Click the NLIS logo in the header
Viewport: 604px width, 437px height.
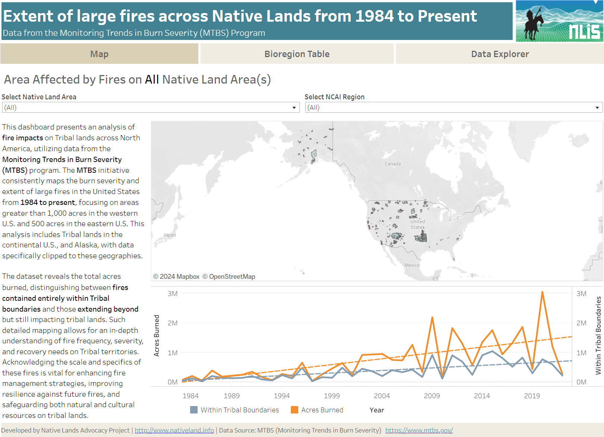[559, 21]
